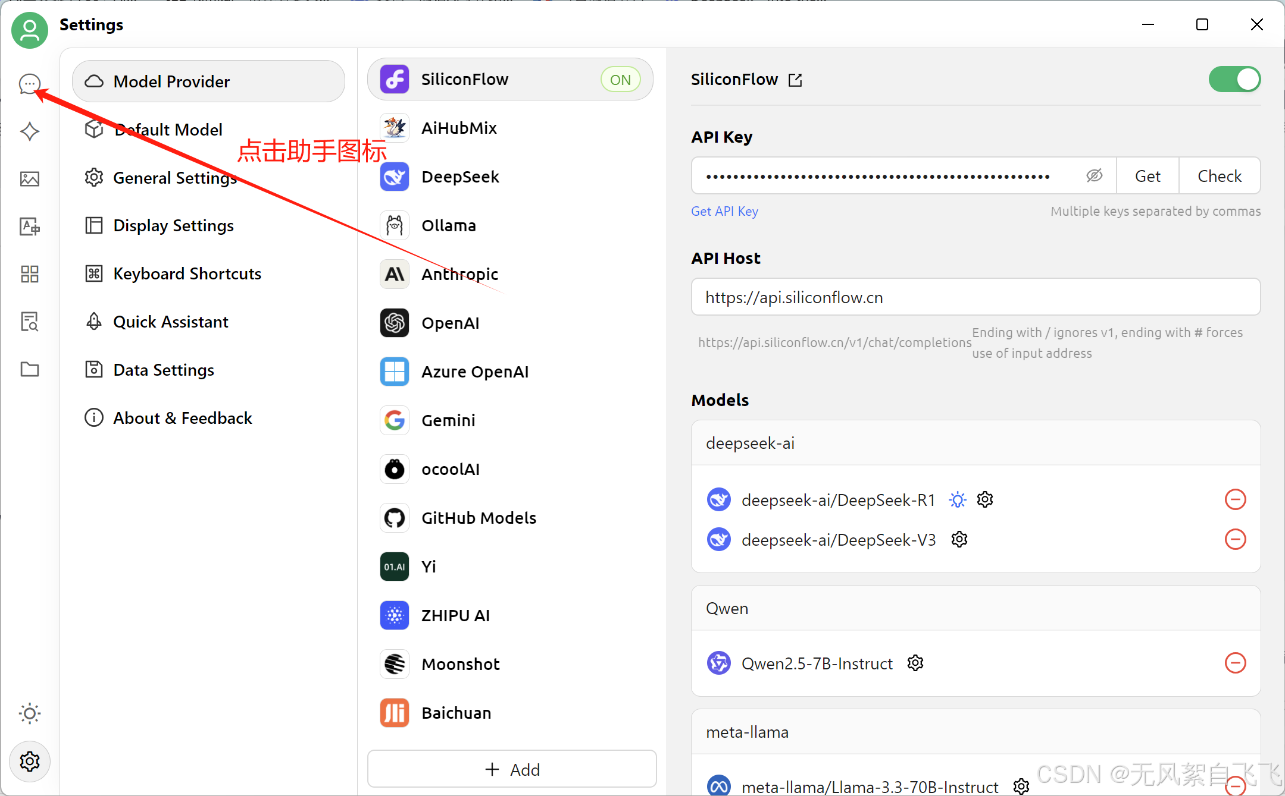The height and width of the screenshot is (796, 1285).
Task: Open the Display Settings menu item
Action: pos(173,225)
